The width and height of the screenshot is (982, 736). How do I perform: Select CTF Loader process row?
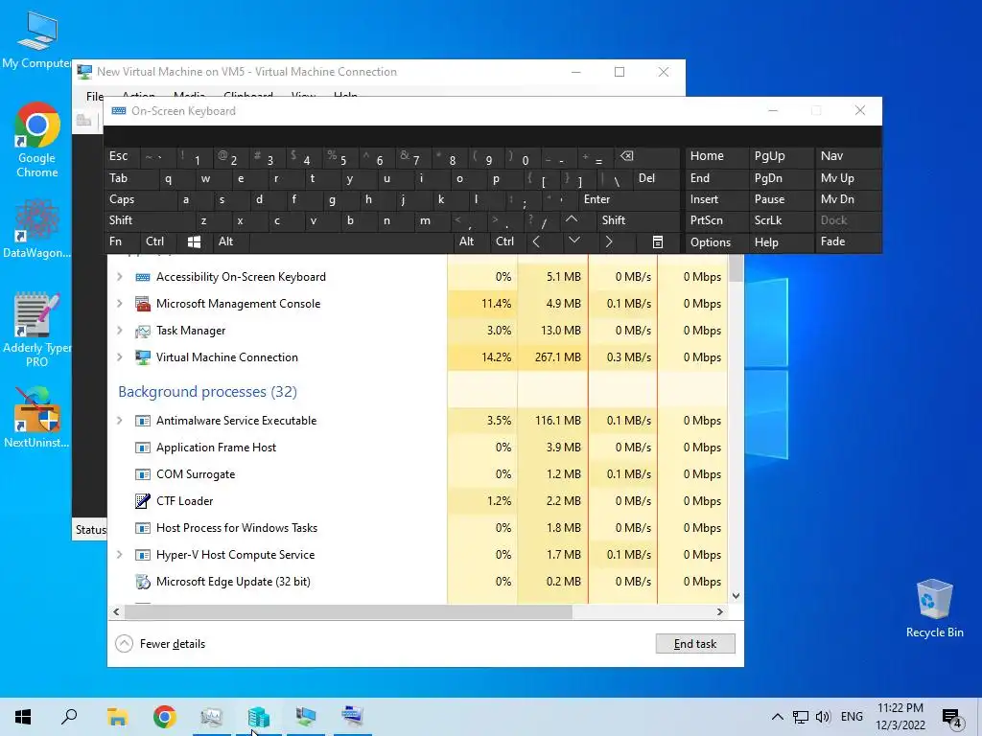click(x=417, y=501)
